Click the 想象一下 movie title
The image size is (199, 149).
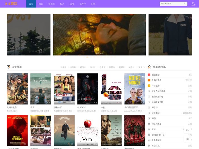pyautogui.click(x=58, y=107)
